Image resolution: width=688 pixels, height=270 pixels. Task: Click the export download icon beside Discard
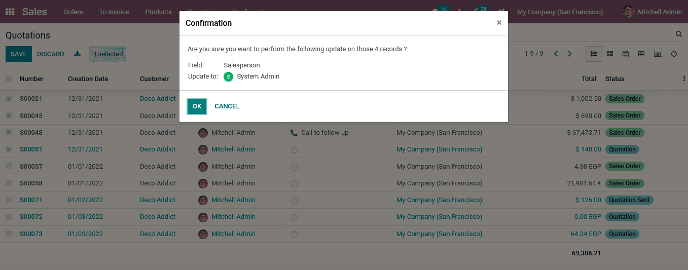click(77, 54)
